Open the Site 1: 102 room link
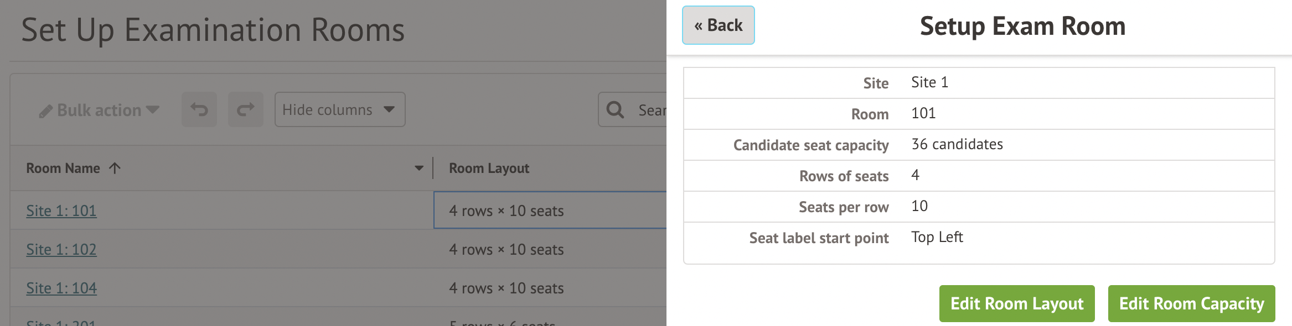Screen dimensions: 1292x326 point(61,249)
